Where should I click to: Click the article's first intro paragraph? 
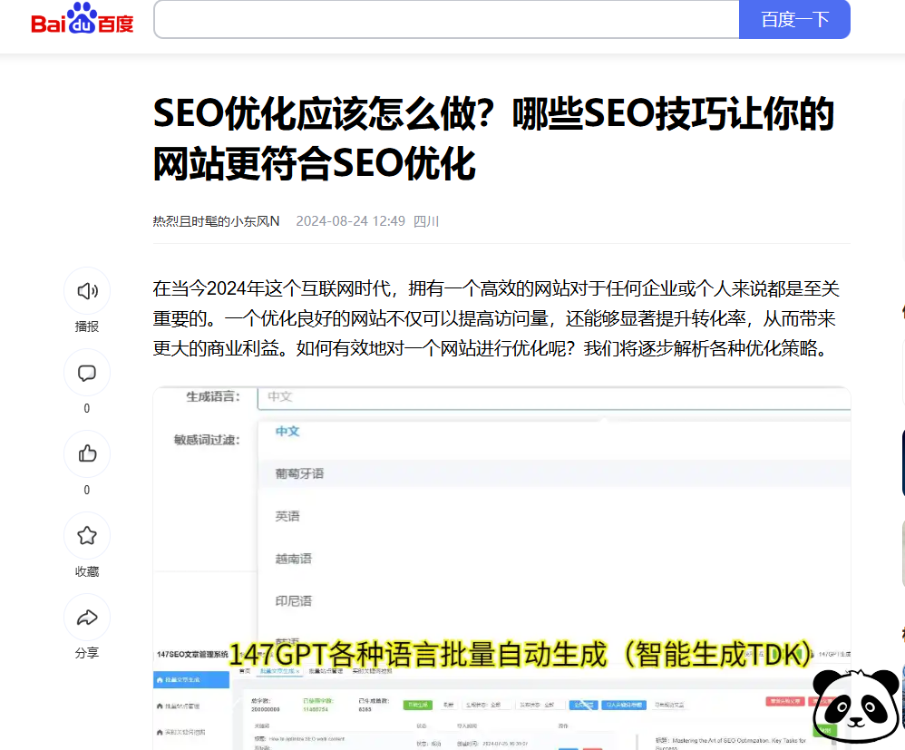[496, 318]
